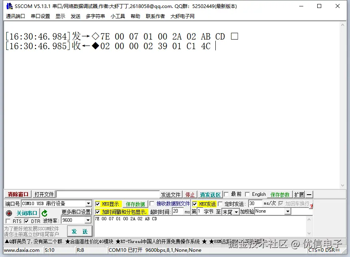This screenshot has width=350, height=257.
Task: Open the COM10 端口号 port dropdown
Action: tap(89, 203)
